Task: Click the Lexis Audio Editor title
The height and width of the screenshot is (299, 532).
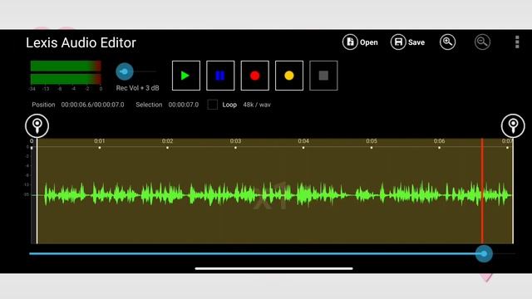Action: [x=81, y=42]
